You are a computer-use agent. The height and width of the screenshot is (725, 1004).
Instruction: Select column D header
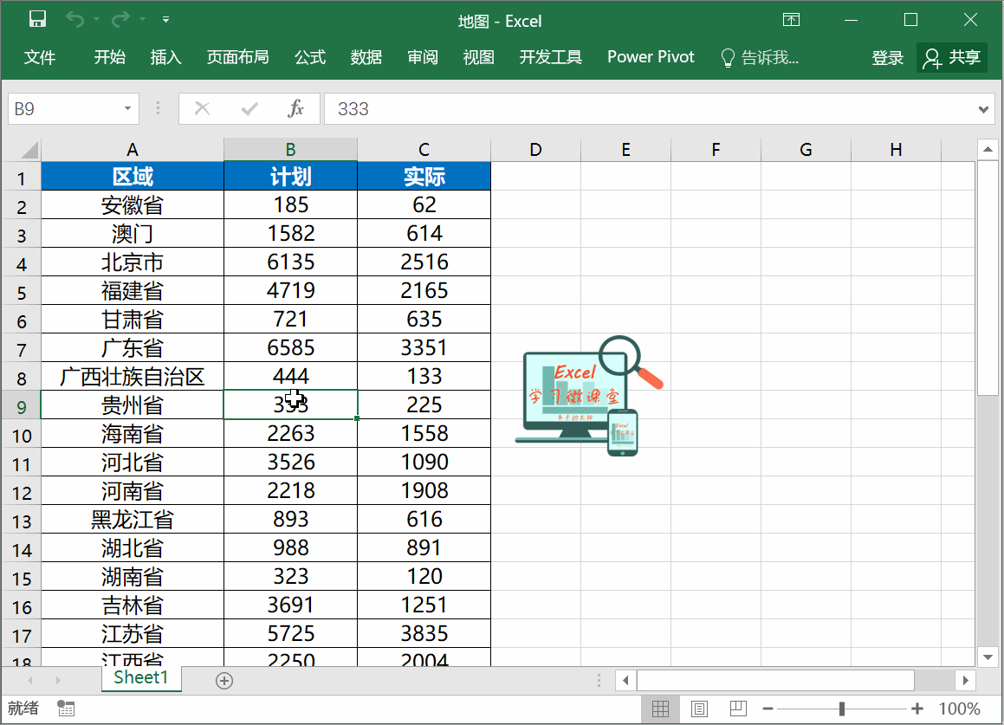point(536,150)
